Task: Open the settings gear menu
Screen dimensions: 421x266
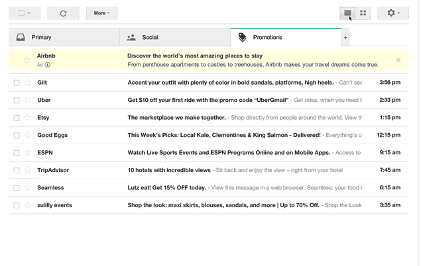Action: click(x=393, y=13)
